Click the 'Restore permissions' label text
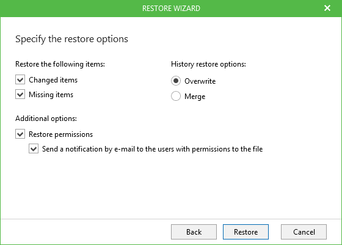Screen dimensions: 342x245 click(60, 134)
